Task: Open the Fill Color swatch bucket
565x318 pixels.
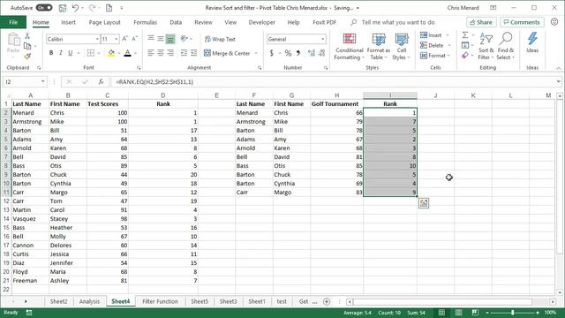Action: pos(111,53)
